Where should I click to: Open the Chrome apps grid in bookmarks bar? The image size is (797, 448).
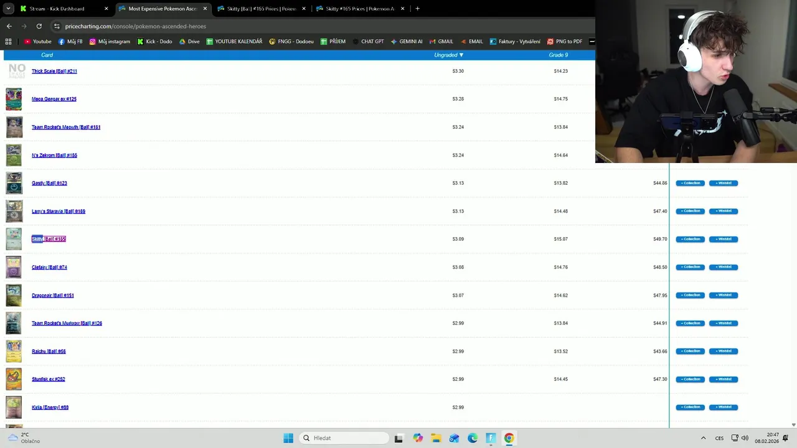(8, 42)
